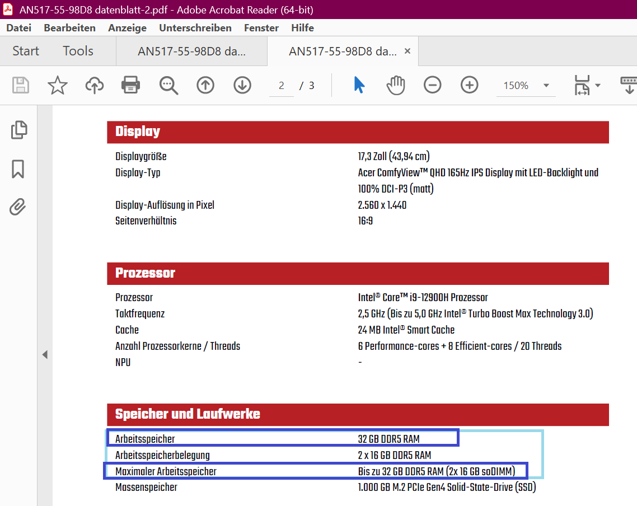Go to next page arrow

point(242,85)
